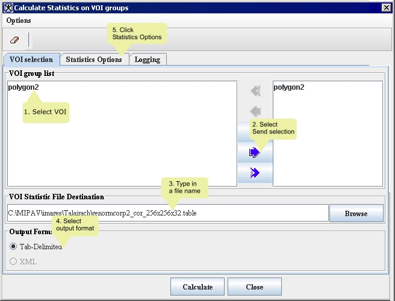The width and height of the screenshot is (395, 301).
Task: Click the application icon in the title bar
Action: (x=8, y=8)
